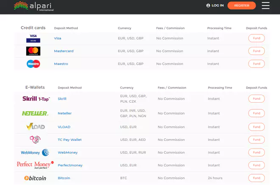The image size is (280, 185).
Task: Click the Perfect Money logo
Action: point(35,165)
